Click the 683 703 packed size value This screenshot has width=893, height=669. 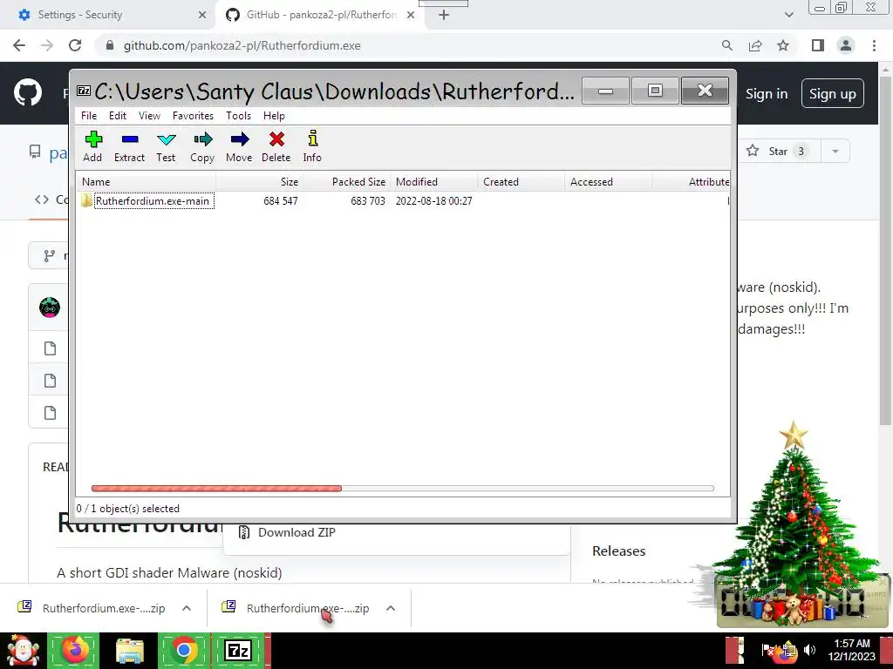pyautogui.click(x=368, y=201)
